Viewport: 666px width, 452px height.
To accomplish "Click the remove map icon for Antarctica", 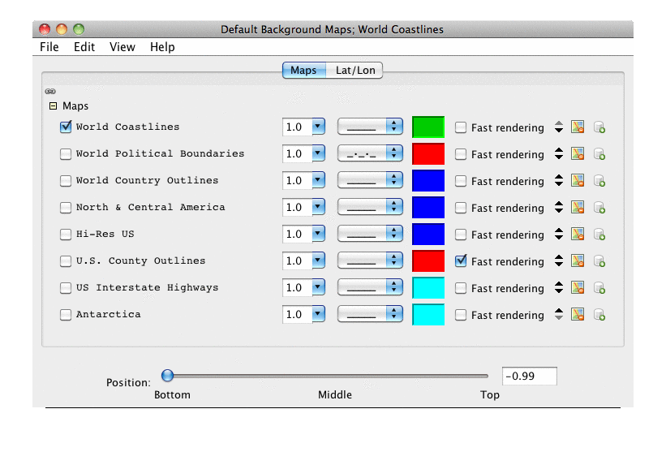I will [578, 315].
